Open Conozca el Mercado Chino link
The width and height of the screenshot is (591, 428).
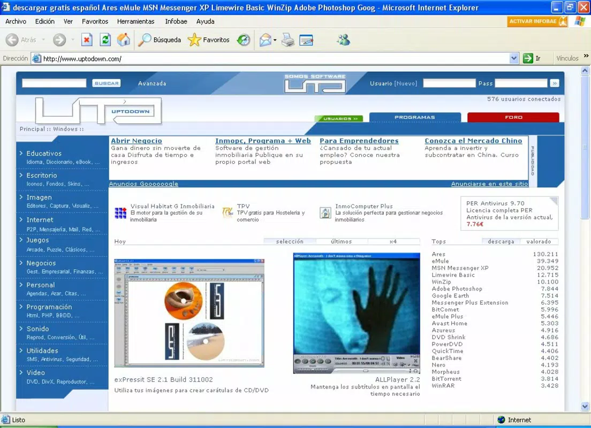[473, 141]
